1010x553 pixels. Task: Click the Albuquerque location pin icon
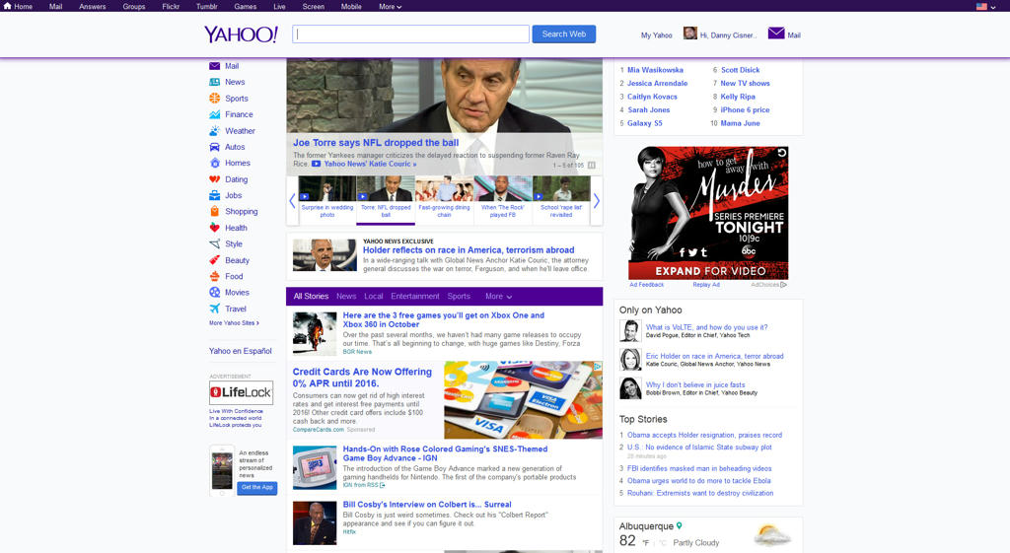pyautogui.click(x=679, y=526)
